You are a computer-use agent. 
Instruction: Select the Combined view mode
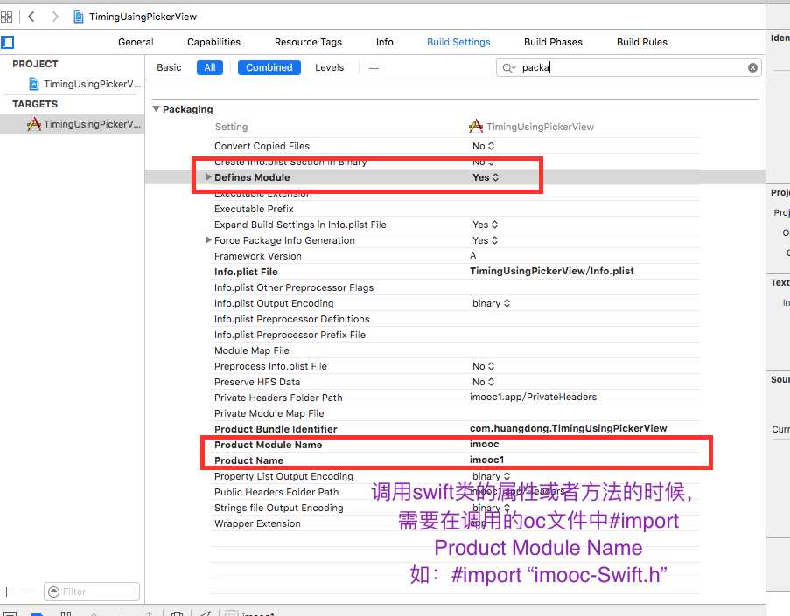[x=269, y=67]
